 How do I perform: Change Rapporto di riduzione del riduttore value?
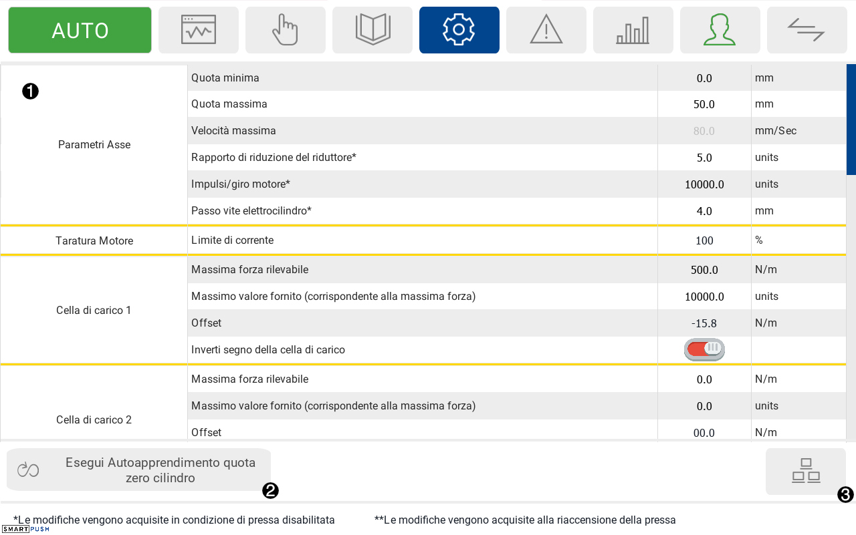click(704, 158)
